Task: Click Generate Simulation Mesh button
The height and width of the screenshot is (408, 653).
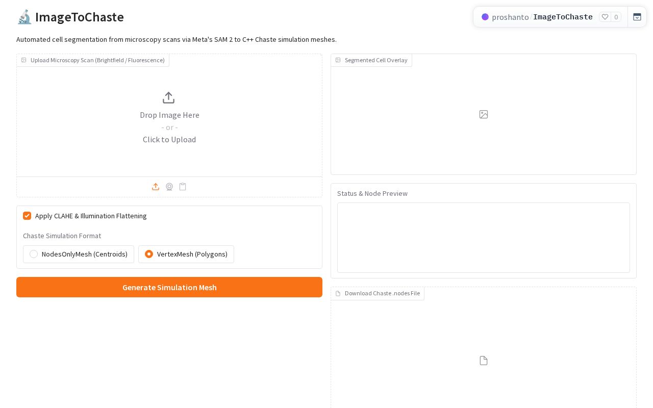Action: 169,287
